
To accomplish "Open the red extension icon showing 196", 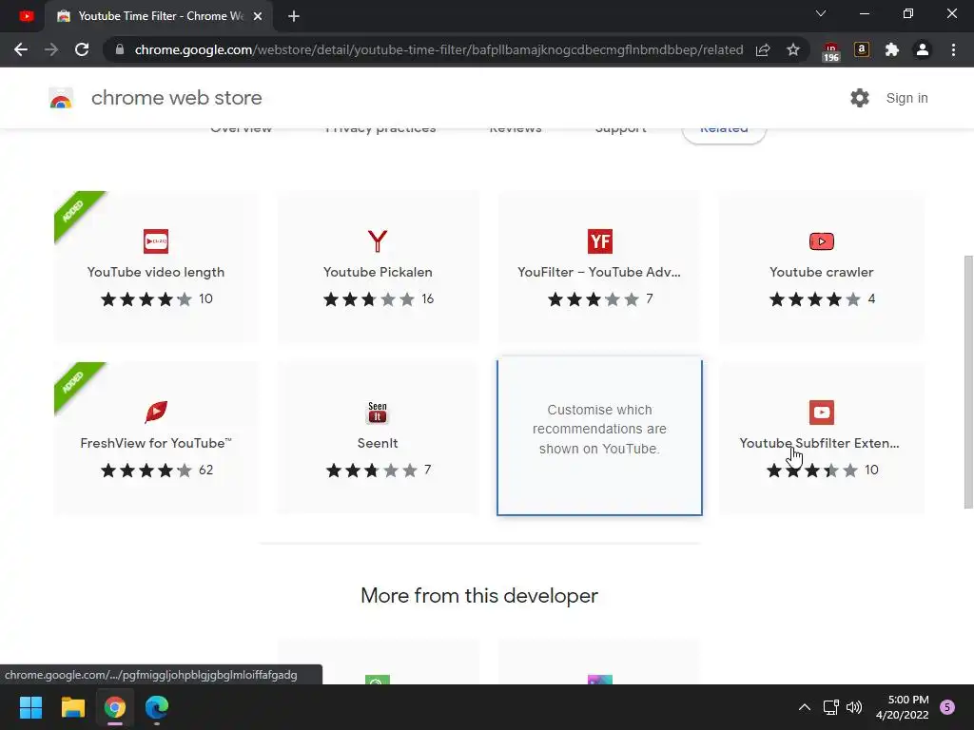I will (831, 51).
